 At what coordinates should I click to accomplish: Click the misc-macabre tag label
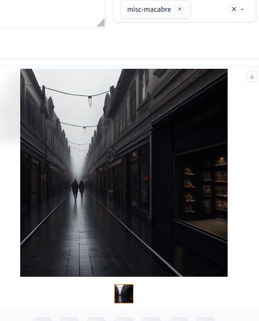coord(149,10)
